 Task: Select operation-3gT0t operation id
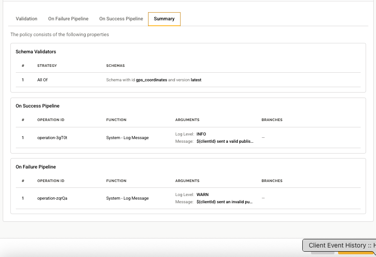(x=52, y=138)
